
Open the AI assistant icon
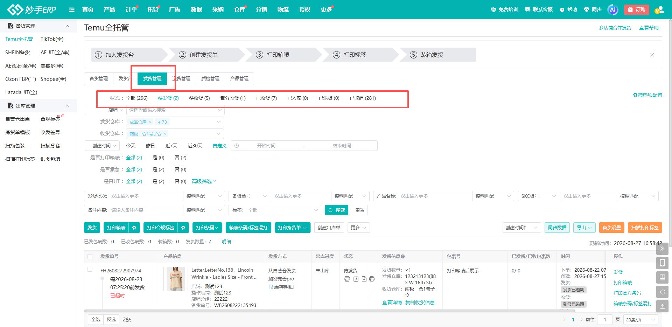612,10
